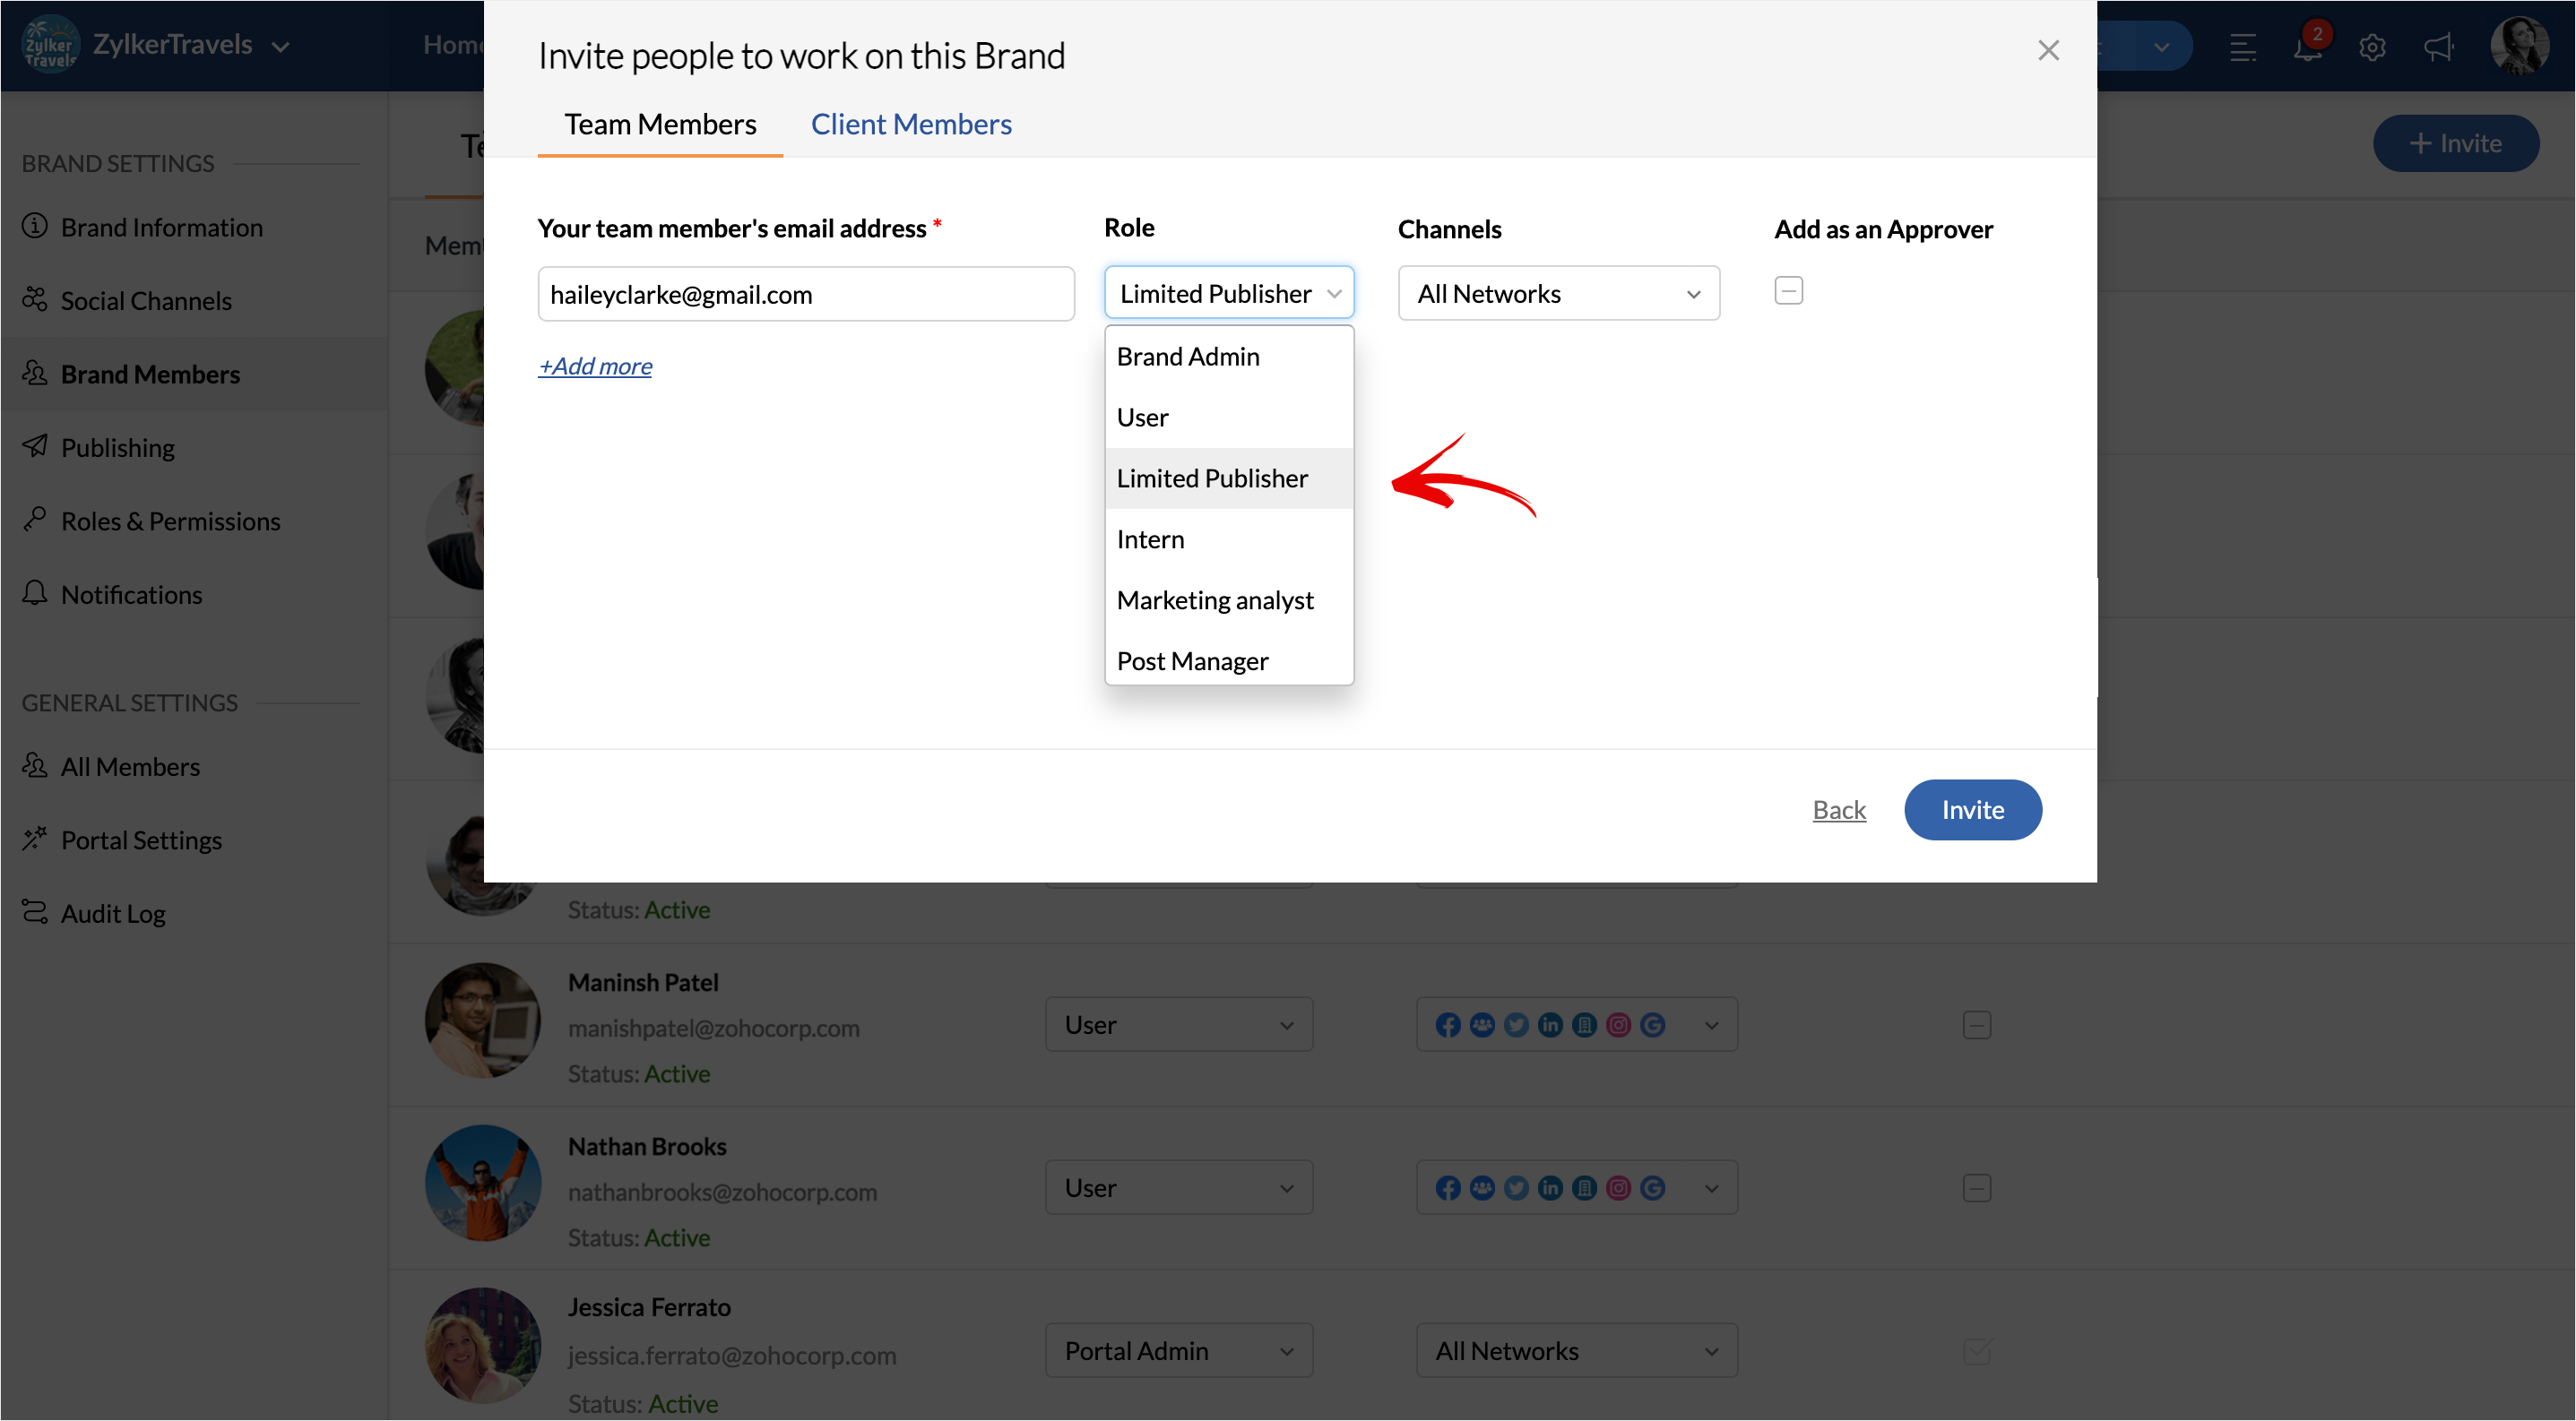Click the Publishing paper plane icon
2576x1421 pixels.
(x=35, y=445)
